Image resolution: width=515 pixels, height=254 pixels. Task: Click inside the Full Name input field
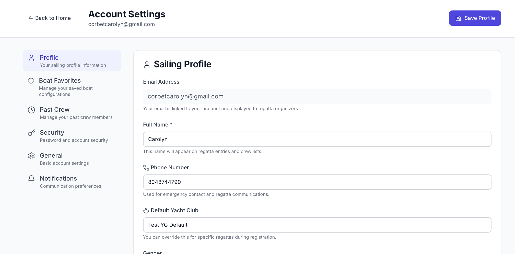tap(317, 139)
